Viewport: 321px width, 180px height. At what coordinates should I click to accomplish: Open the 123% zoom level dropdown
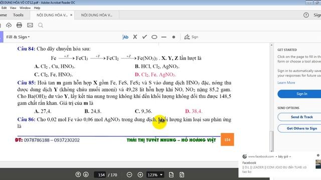(155, 175)
